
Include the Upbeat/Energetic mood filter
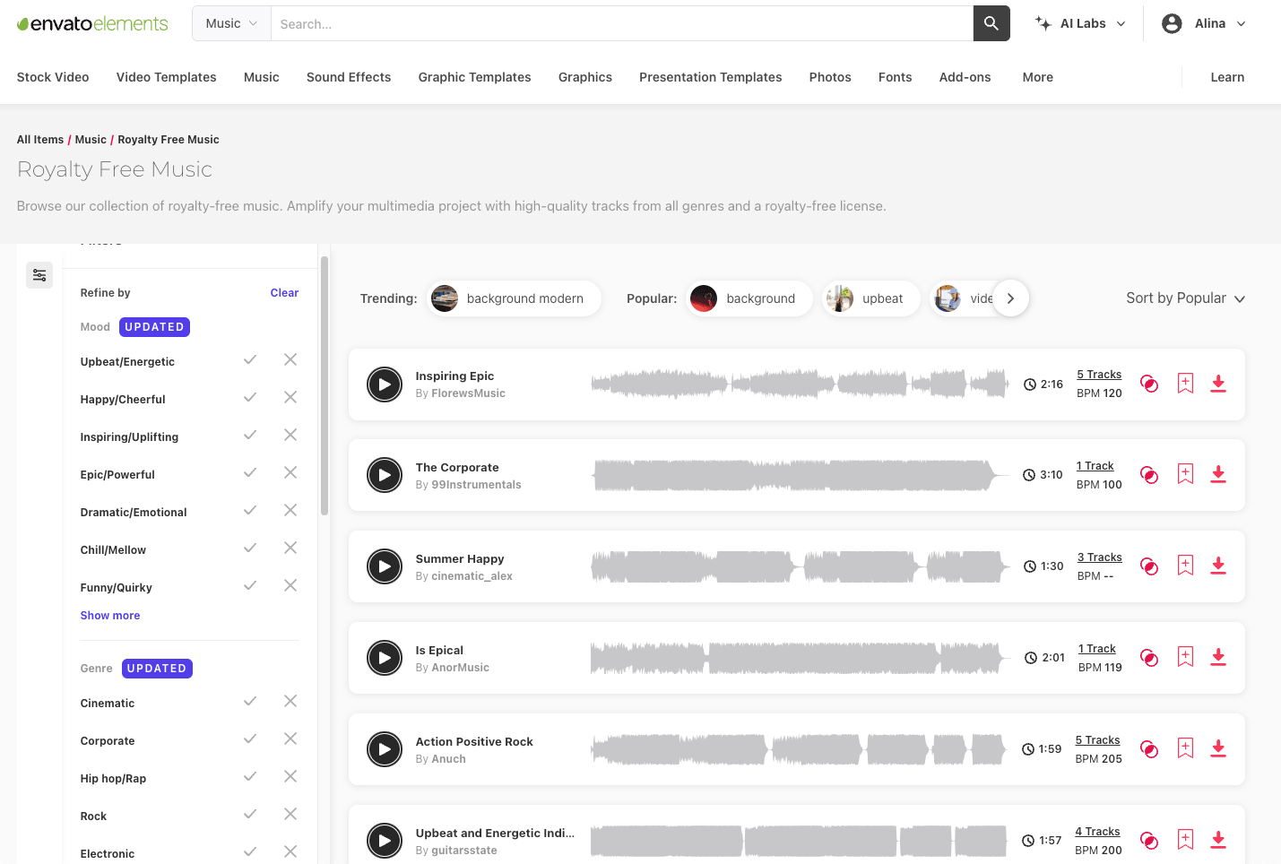(x=250, y=359)
